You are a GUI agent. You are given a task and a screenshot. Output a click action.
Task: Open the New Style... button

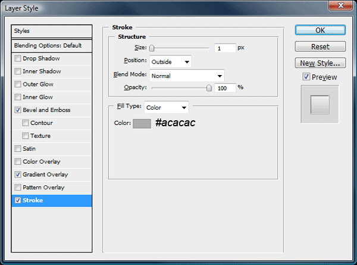tap(320, 63)
